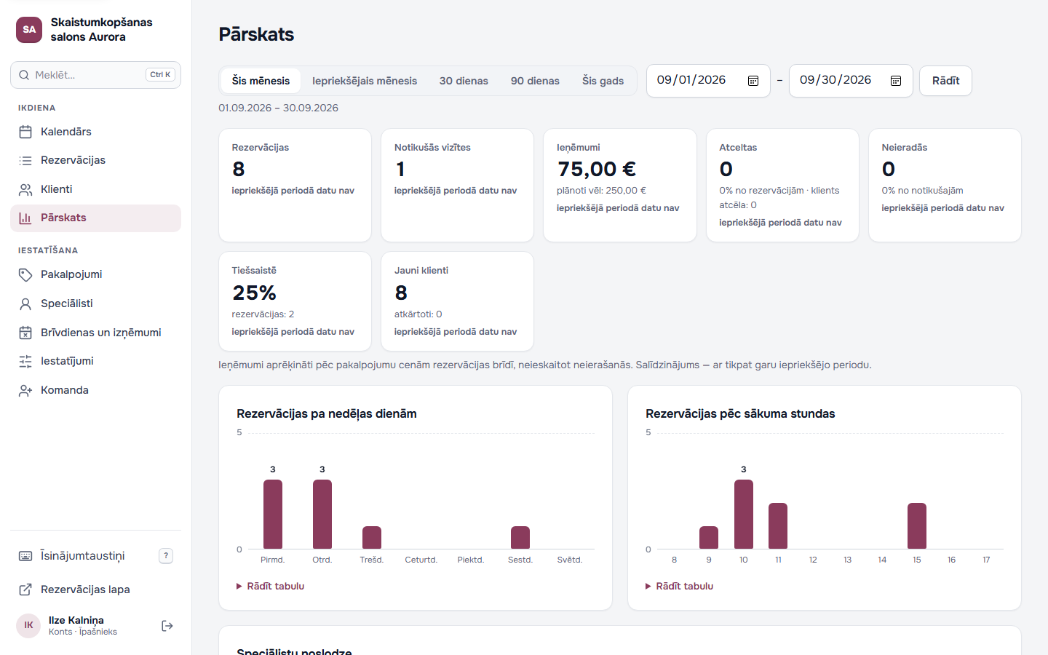This screenshot has height=655, width=1048.
Task: Click the Īsinājumtaustiņi keyboard icon
Action: pyautogui.click(x=25, y=556)
